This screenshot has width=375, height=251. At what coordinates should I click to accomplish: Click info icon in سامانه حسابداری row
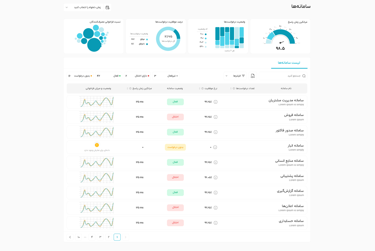[x=215, y=223]
